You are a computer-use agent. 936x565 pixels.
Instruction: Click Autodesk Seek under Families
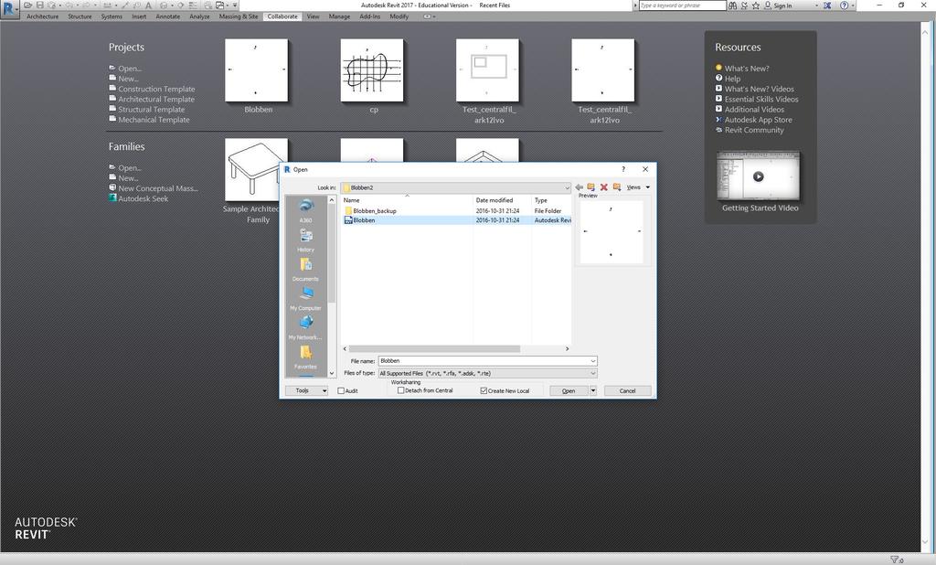tap(144, 198)
